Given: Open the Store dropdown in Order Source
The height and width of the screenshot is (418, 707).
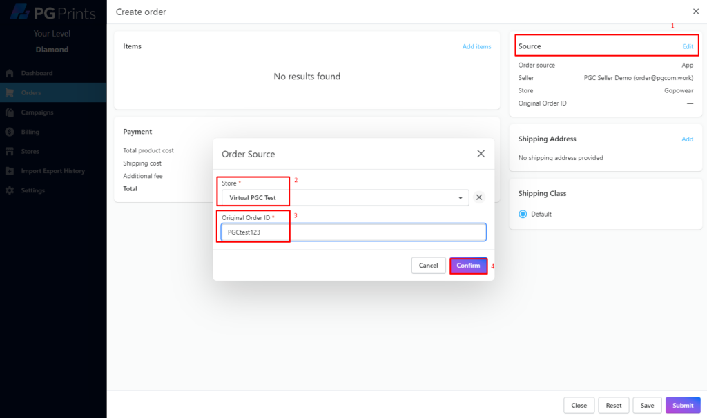Looking at the screenshot, I should pos(461,197).
